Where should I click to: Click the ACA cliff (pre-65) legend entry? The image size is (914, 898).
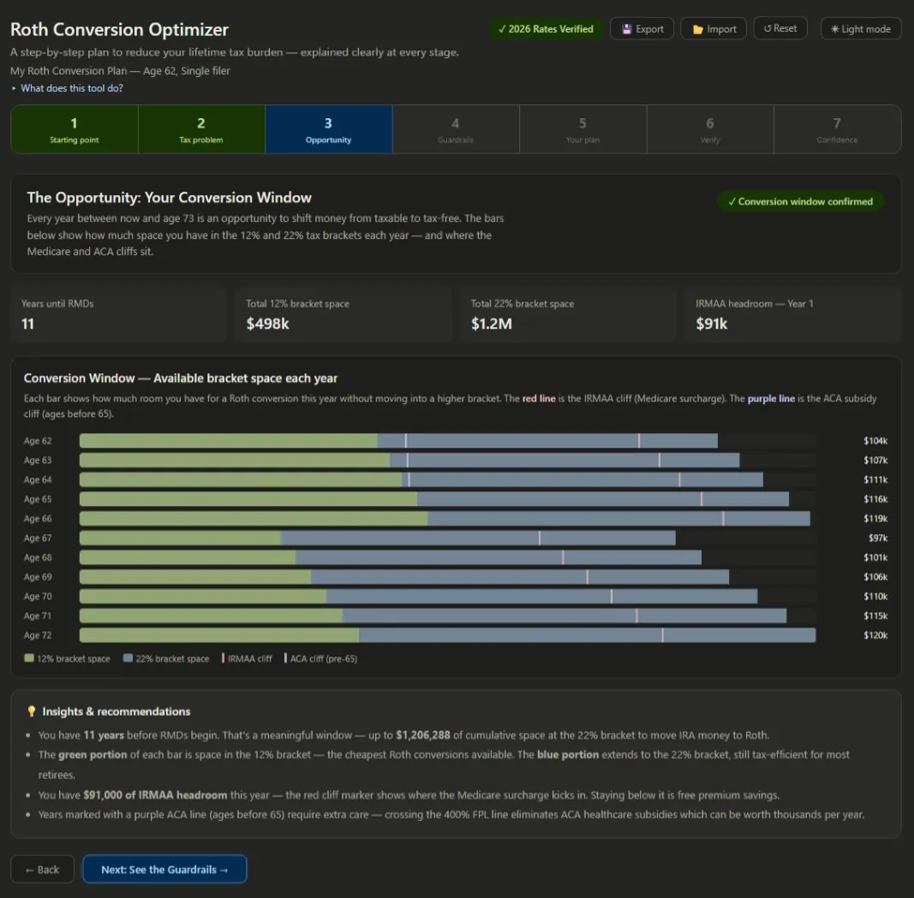320,658
